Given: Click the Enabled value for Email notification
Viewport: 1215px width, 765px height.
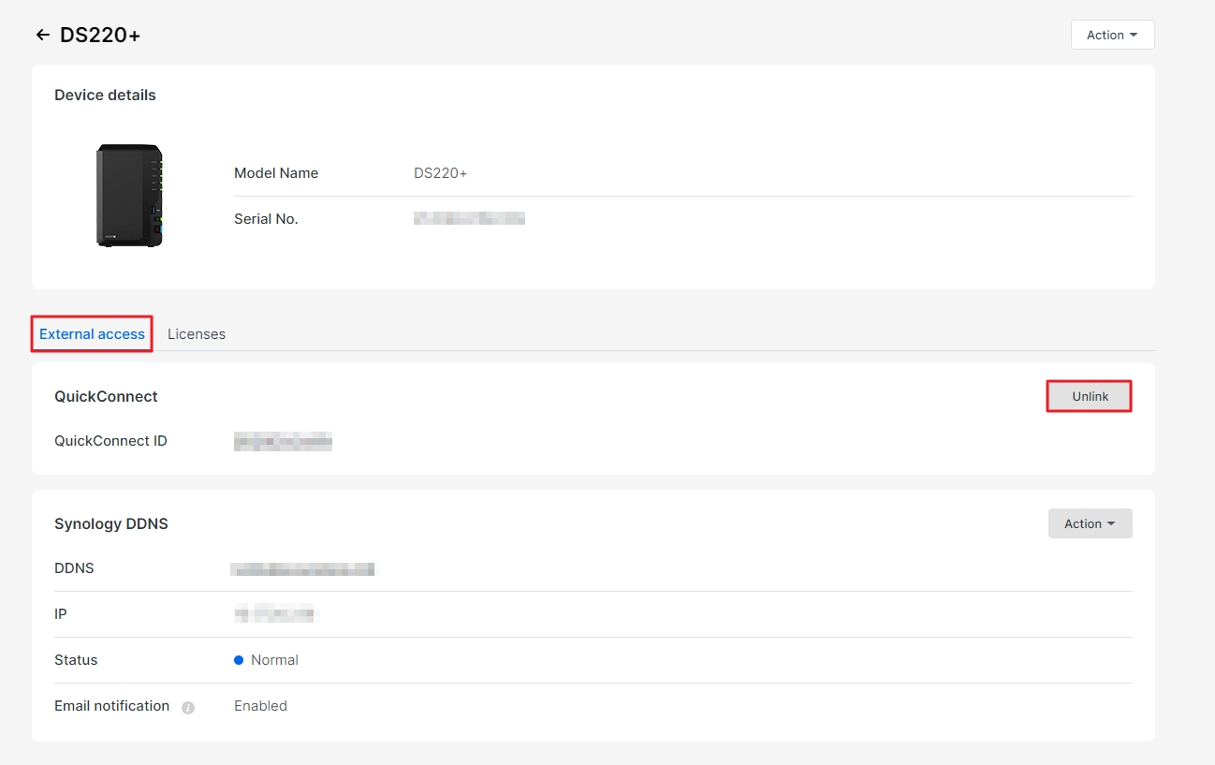Looking at the screenshot, I should (260, 705).
